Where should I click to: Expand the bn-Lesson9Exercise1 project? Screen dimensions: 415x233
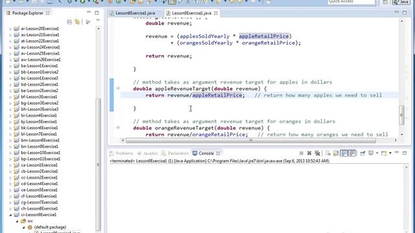(10, 147)
